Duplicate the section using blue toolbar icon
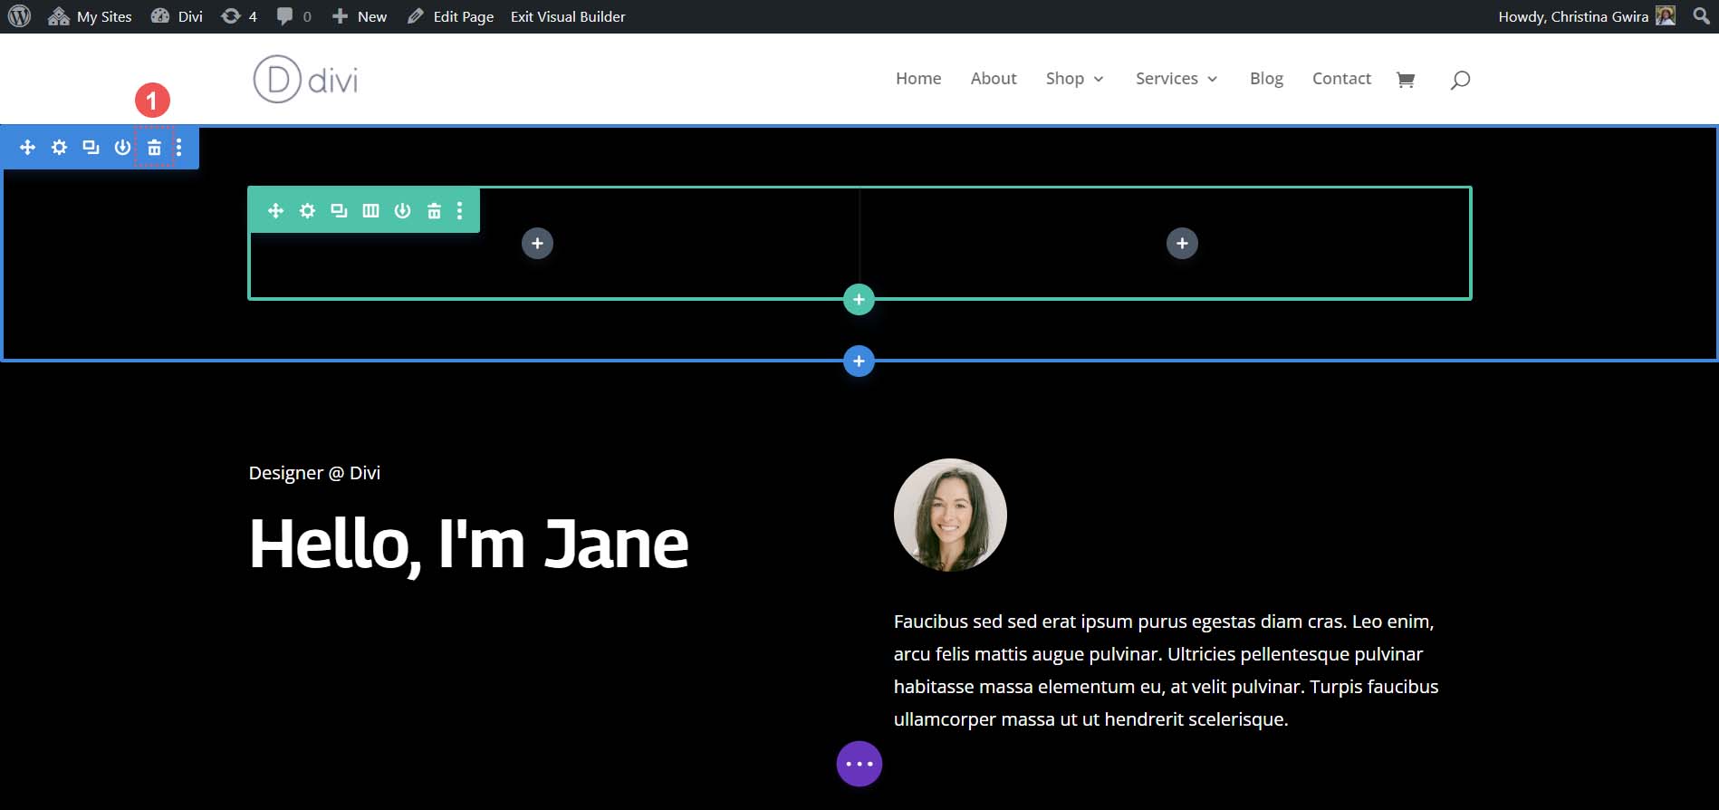The image size is (1719, 810). click(x=91, y=148)
